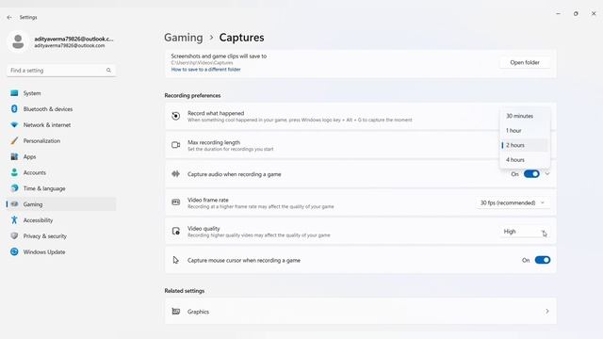Screen dimensions: 603x339
Task: Open Graphics settings chevron
Action: coord(546,312)
